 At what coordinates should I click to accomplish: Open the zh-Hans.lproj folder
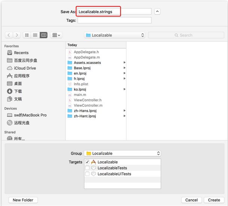[x=85, y=111]
